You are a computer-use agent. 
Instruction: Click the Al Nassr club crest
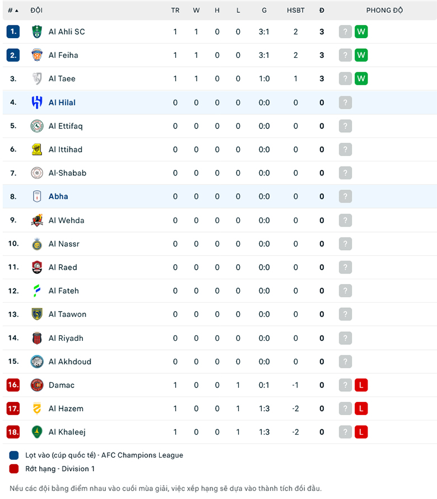(x=36, y=244)
